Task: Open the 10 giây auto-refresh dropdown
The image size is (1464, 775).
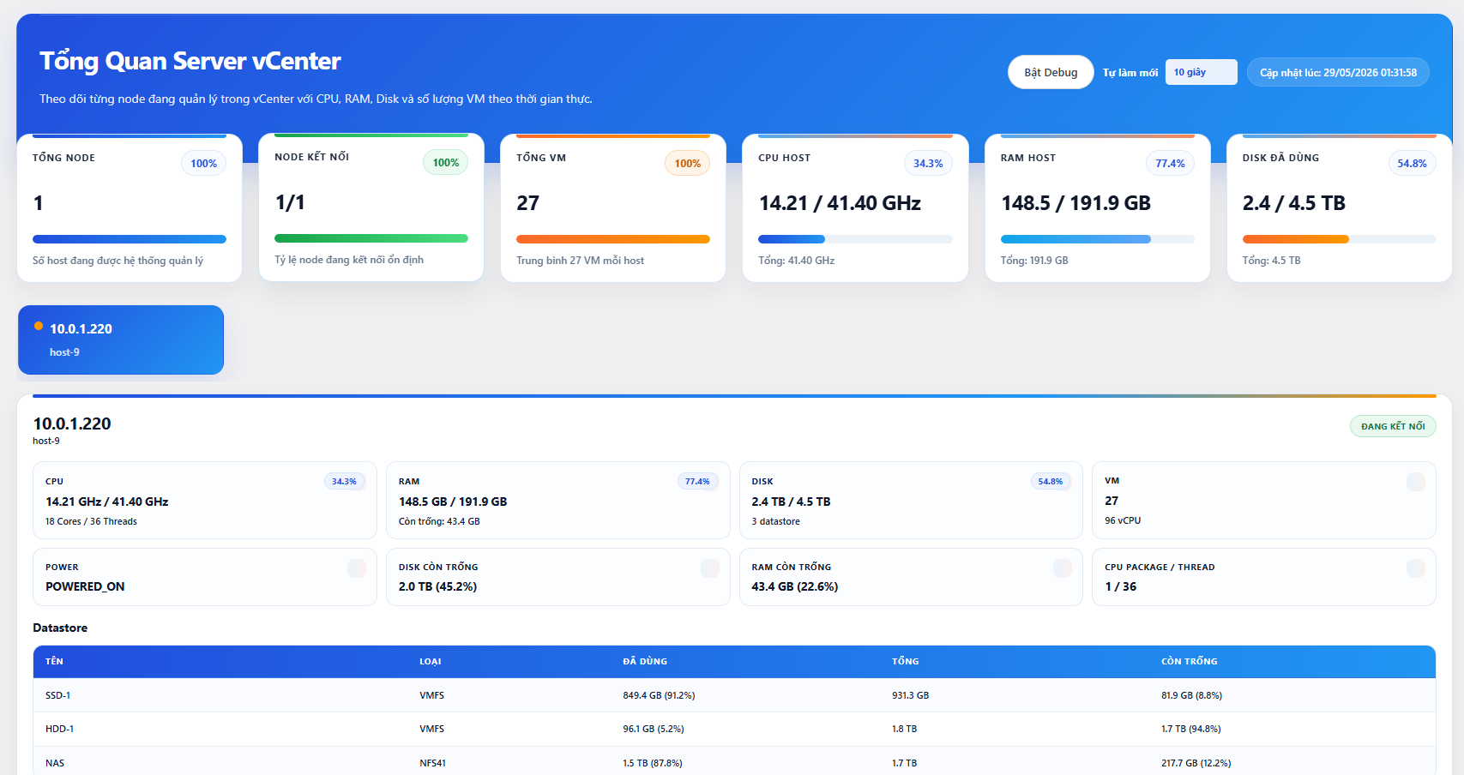Action: coord(1201,72)
